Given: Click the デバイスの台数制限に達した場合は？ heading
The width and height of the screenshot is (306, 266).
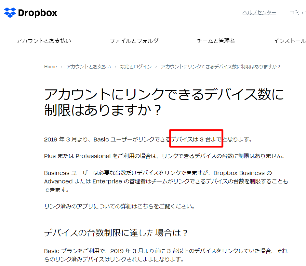Looking at the screenshot, I should [116, 233].
